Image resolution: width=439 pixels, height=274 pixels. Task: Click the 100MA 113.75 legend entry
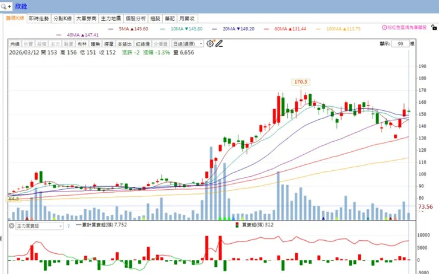coord(338,29)
